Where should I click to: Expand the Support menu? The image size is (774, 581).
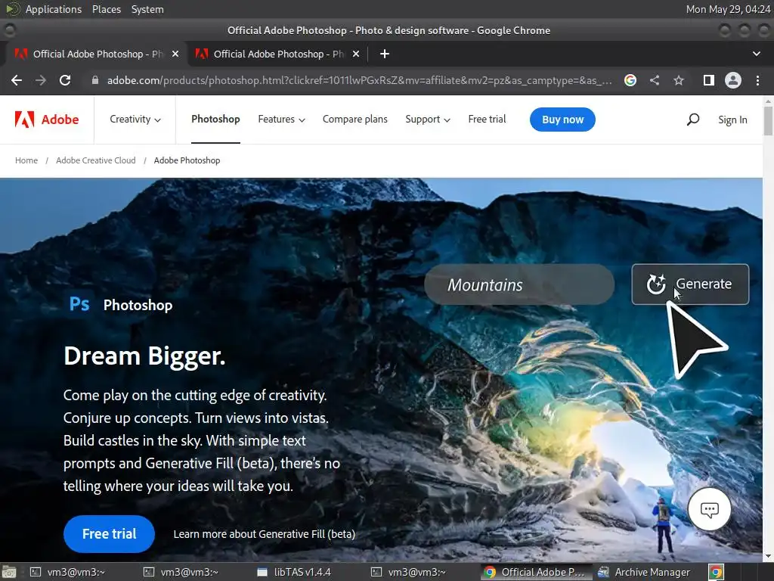[x=428, y=119]
